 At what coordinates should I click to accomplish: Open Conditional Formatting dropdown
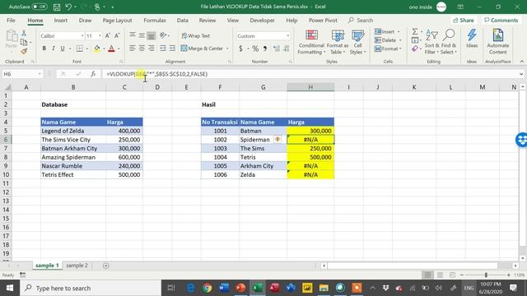311,42
